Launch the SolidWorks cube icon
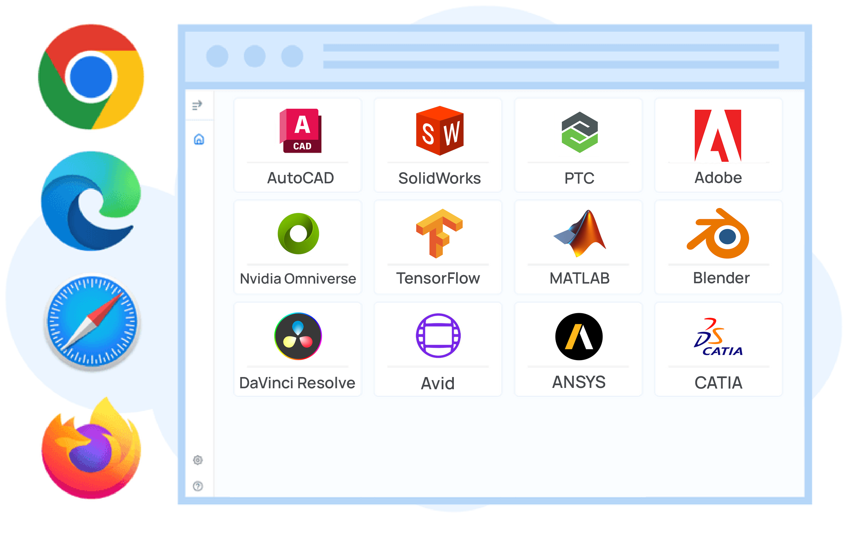This screenshot has height=539, width=848. coord(440,130)
